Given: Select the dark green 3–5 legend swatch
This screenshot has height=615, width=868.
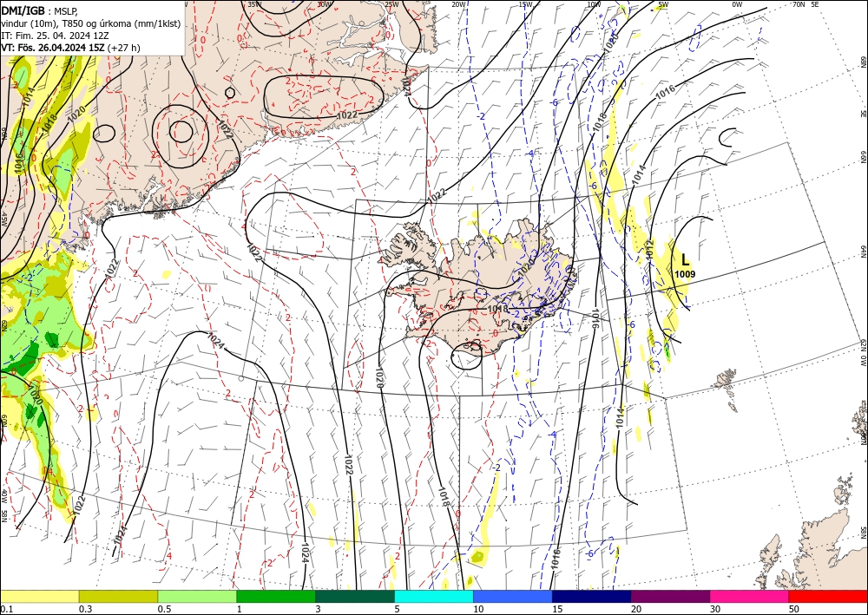Looking at the screenshot, I should (355, 596).
